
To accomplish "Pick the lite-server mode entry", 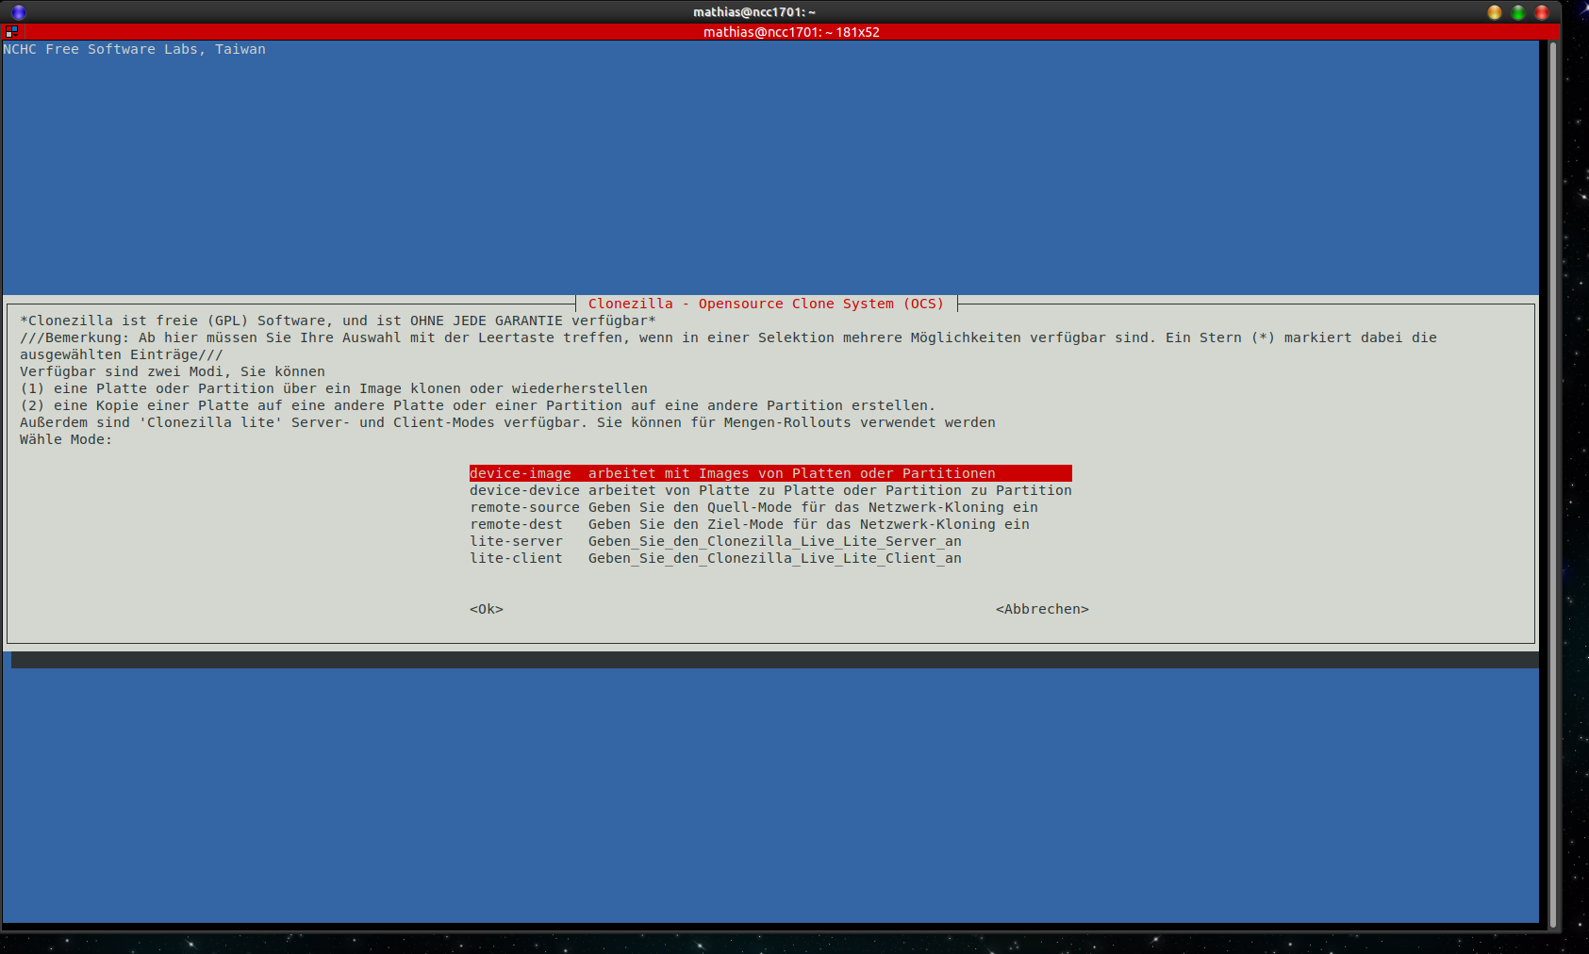I will [716, 541].
